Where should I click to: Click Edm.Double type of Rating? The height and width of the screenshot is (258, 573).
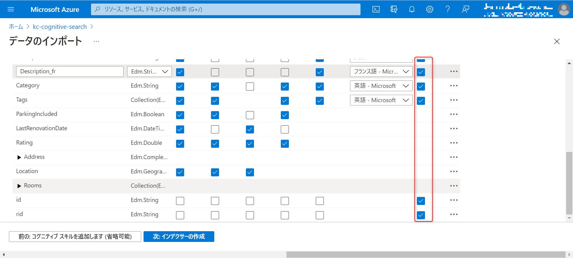coord(146,143)
